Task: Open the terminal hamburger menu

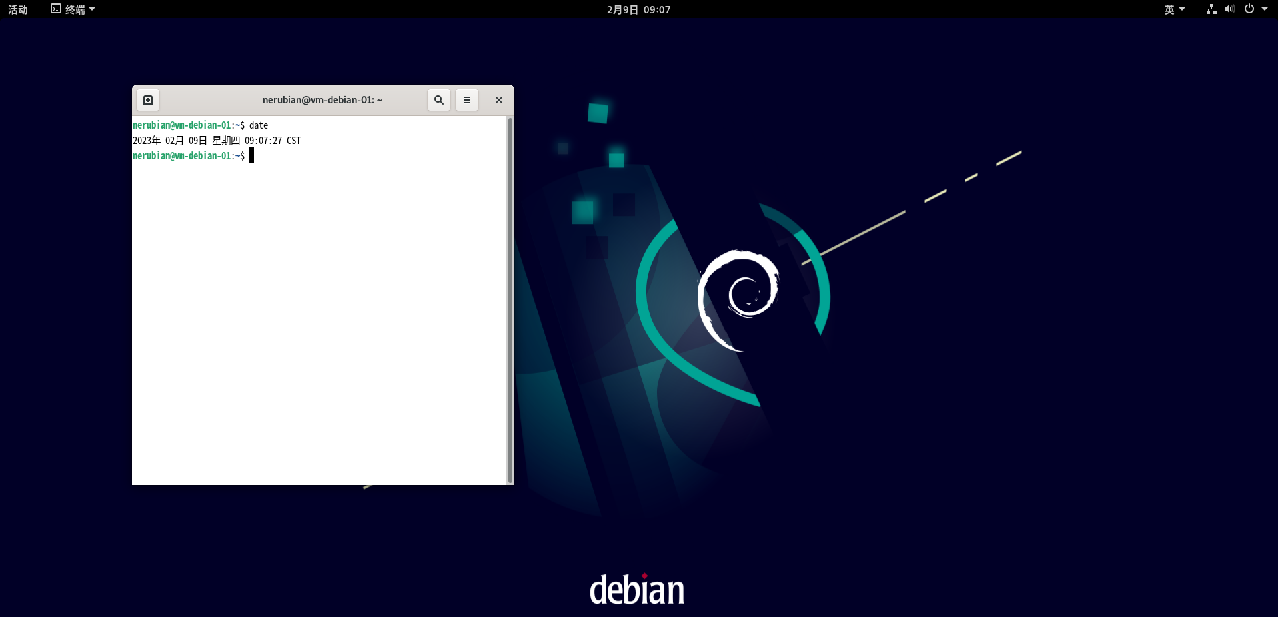Action: (467, 100)
